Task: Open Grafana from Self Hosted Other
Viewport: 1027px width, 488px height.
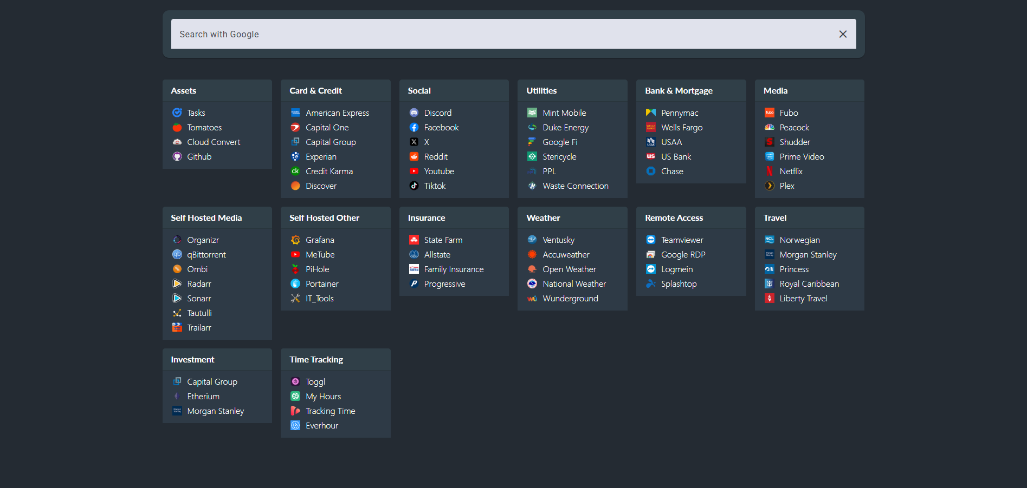Action: (295, 240)
